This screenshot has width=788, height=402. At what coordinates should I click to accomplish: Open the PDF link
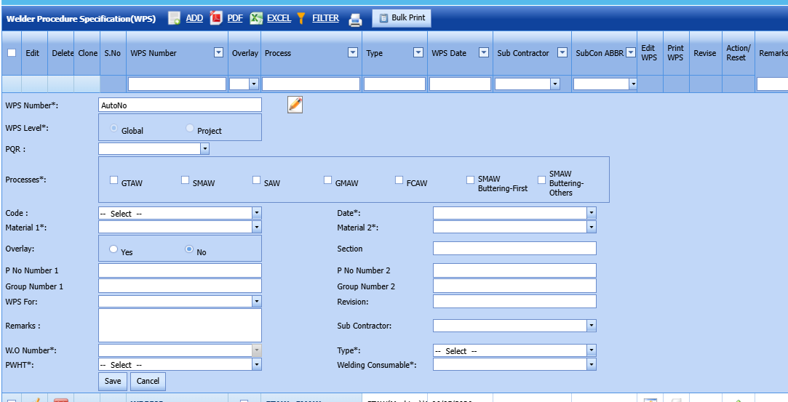[x=235, y=18]
